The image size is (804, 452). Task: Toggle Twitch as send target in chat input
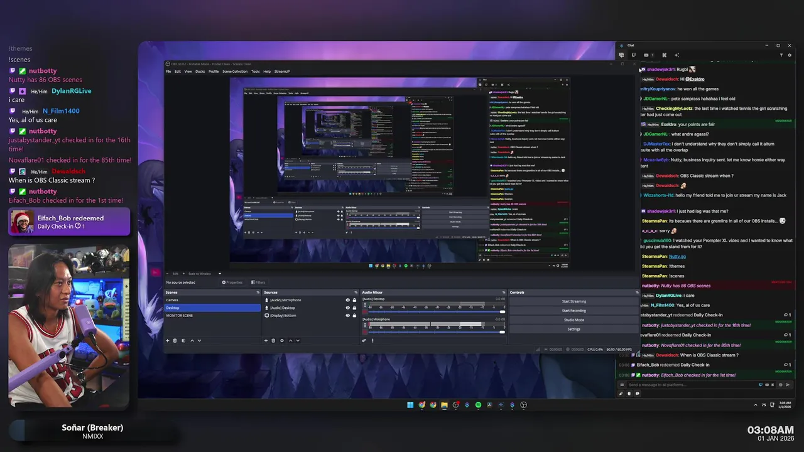(x=761, y=385)
